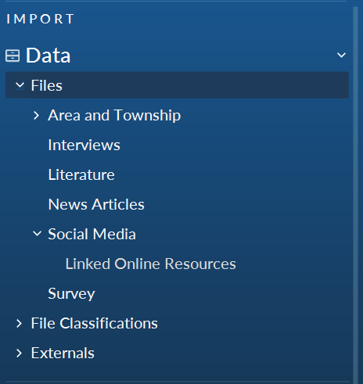The height and width of the screenshot is (384, 363).
Task: Collapse the Data section chevron
Action: [x=341, y=56]
